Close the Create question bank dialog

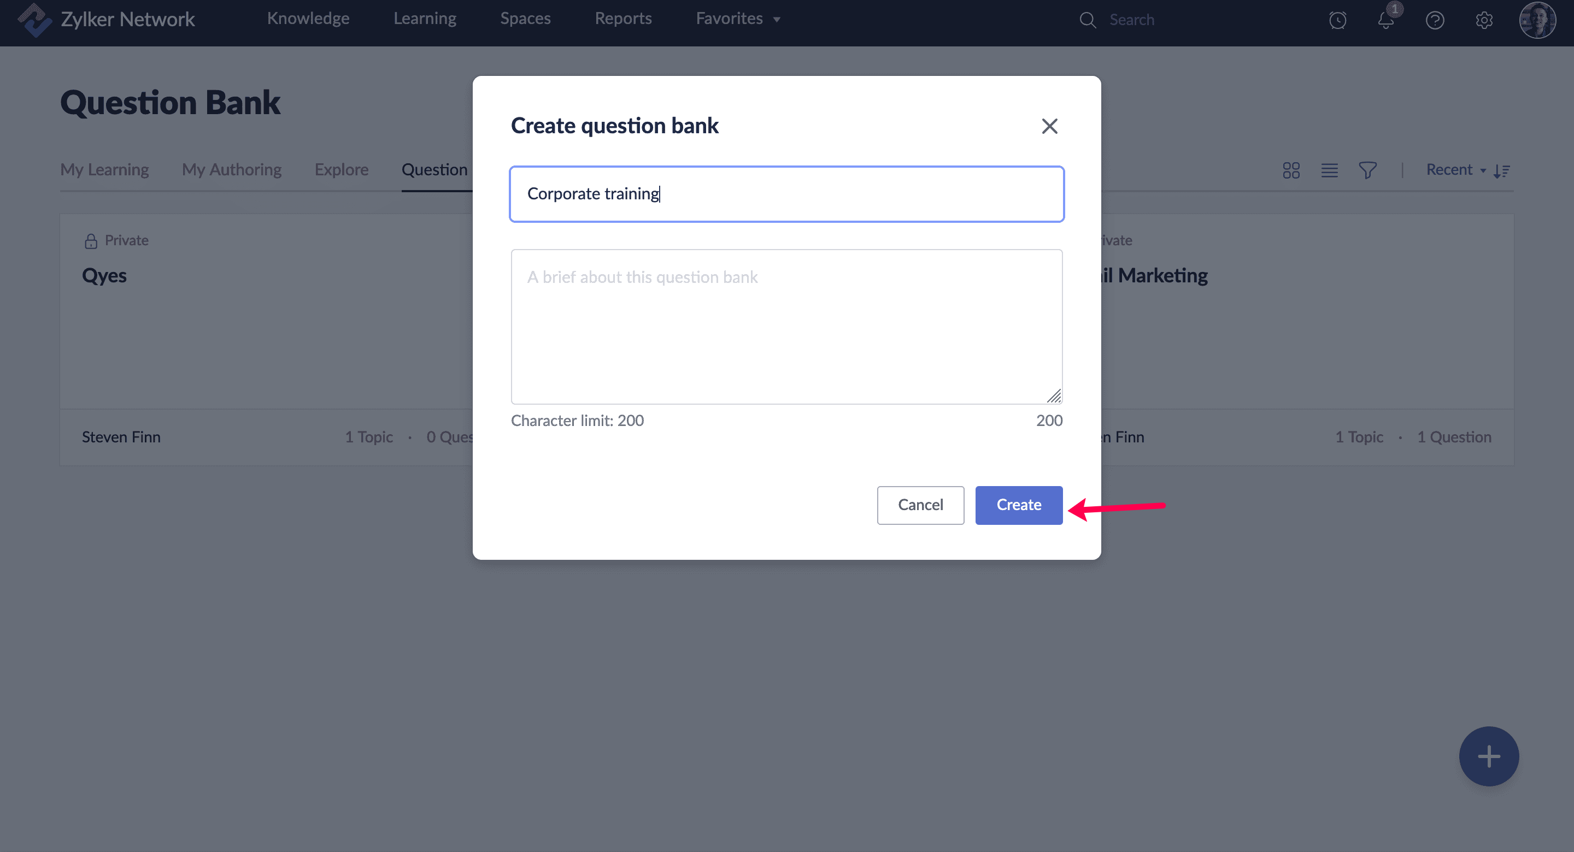point(1049,126)
